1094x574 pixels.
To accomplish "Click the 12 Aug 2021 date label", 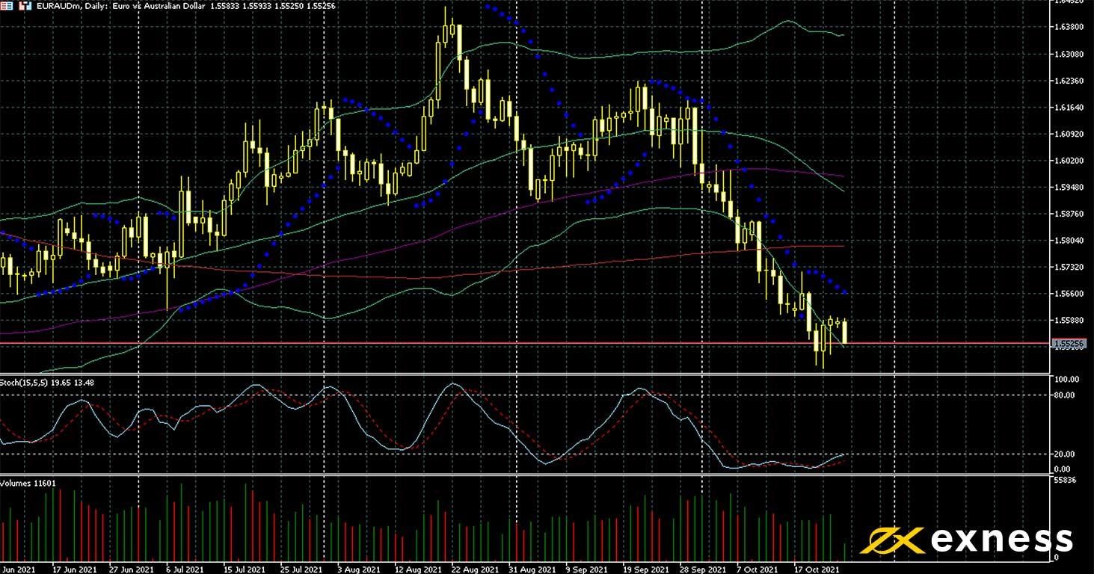I will [x=417, y=569].
